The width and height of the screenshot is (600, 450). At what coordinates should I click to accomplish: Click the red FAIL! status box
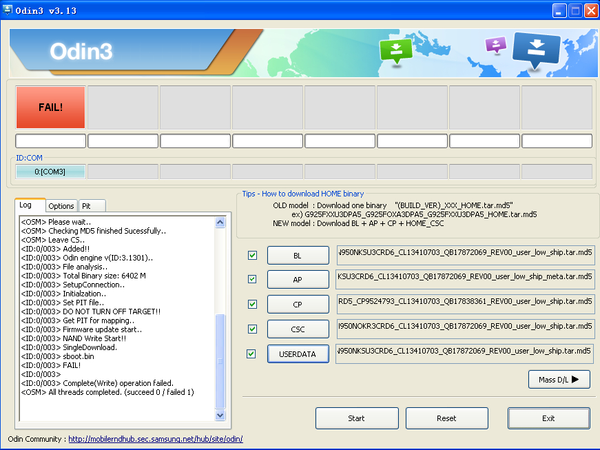pyautogui.click(x=50, y=108)
